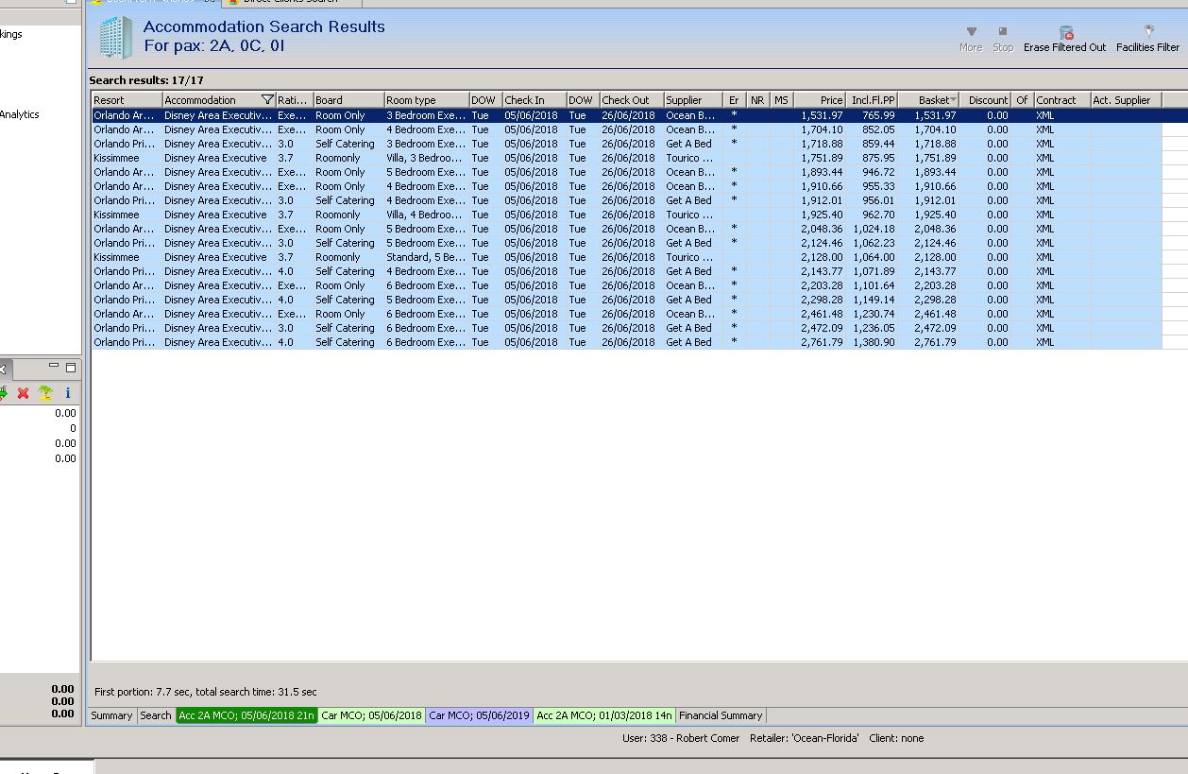The width and height of the screenshot is (1188, 774).
Task: Maximize the lower left panel
Action: (70, 367)
